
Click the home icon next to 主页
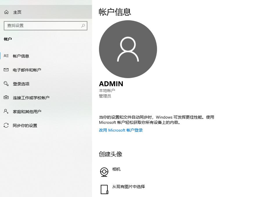[6, 12]
